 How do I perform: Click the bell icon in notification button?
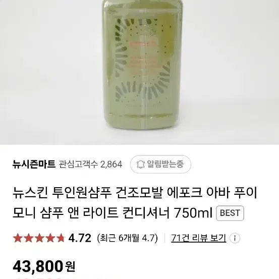(140, 164)
